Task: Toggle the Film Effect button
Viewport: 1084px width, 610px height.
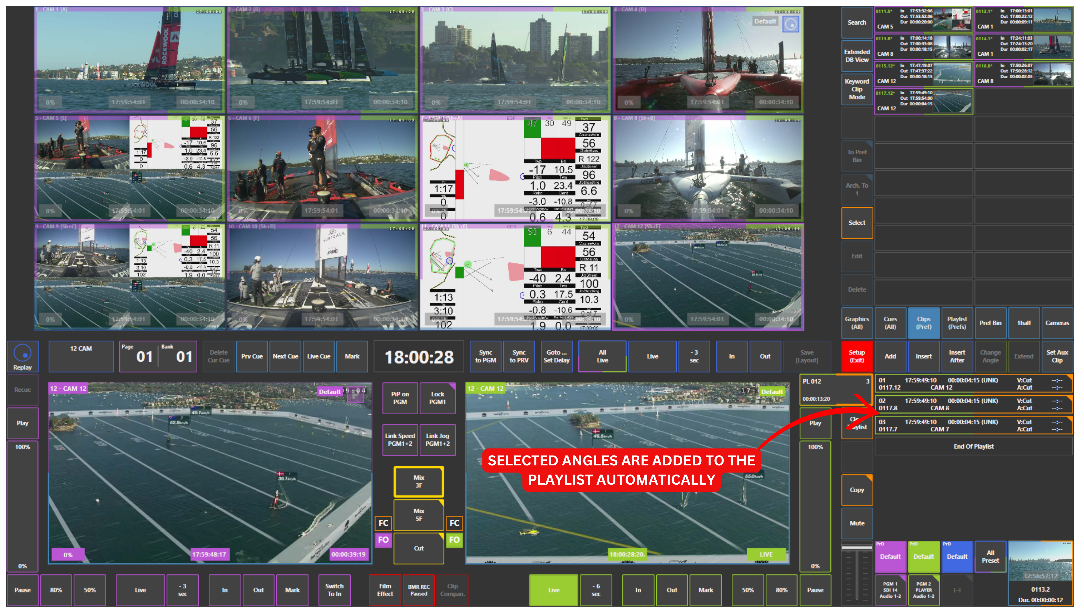Action: (x=385, y=590)
